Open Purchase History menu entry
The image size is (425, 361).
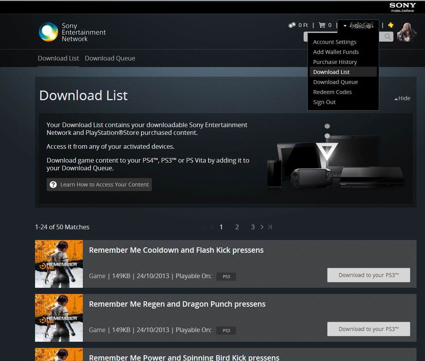pyautogui.click(x=335, y=62)
